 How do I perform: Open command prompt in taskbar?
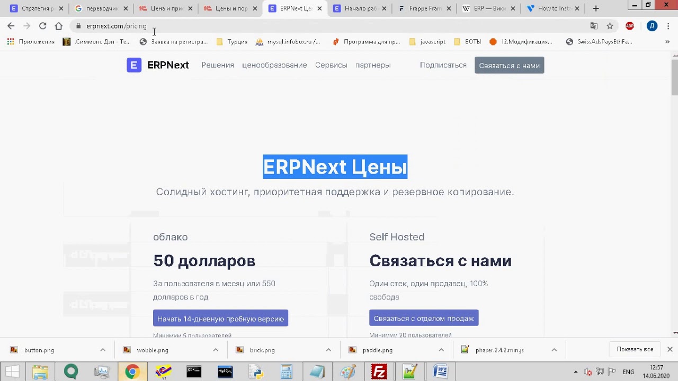194,372
